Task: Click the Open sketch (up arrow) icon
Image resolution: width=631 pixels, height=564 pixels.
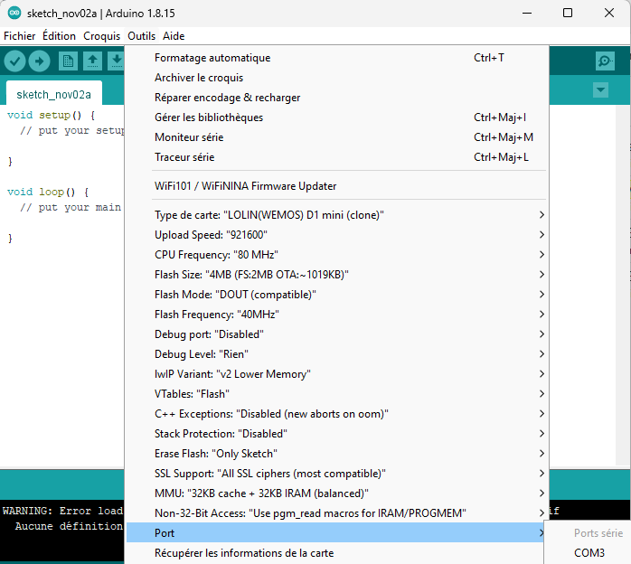Action: 92,61
